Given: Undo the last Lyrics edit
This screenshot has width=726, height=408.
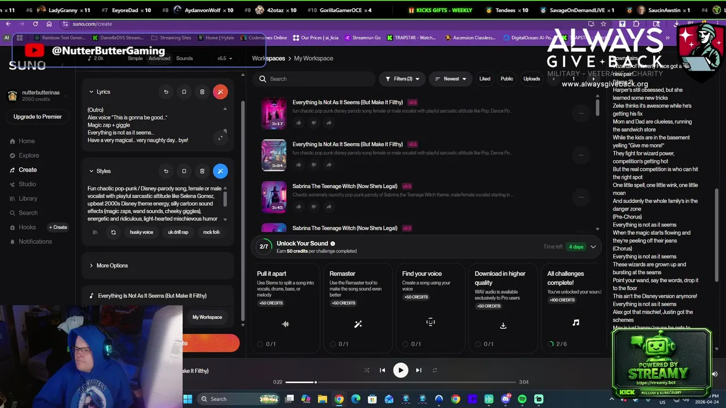Looking at the screenshot, I should coord(166,92).
